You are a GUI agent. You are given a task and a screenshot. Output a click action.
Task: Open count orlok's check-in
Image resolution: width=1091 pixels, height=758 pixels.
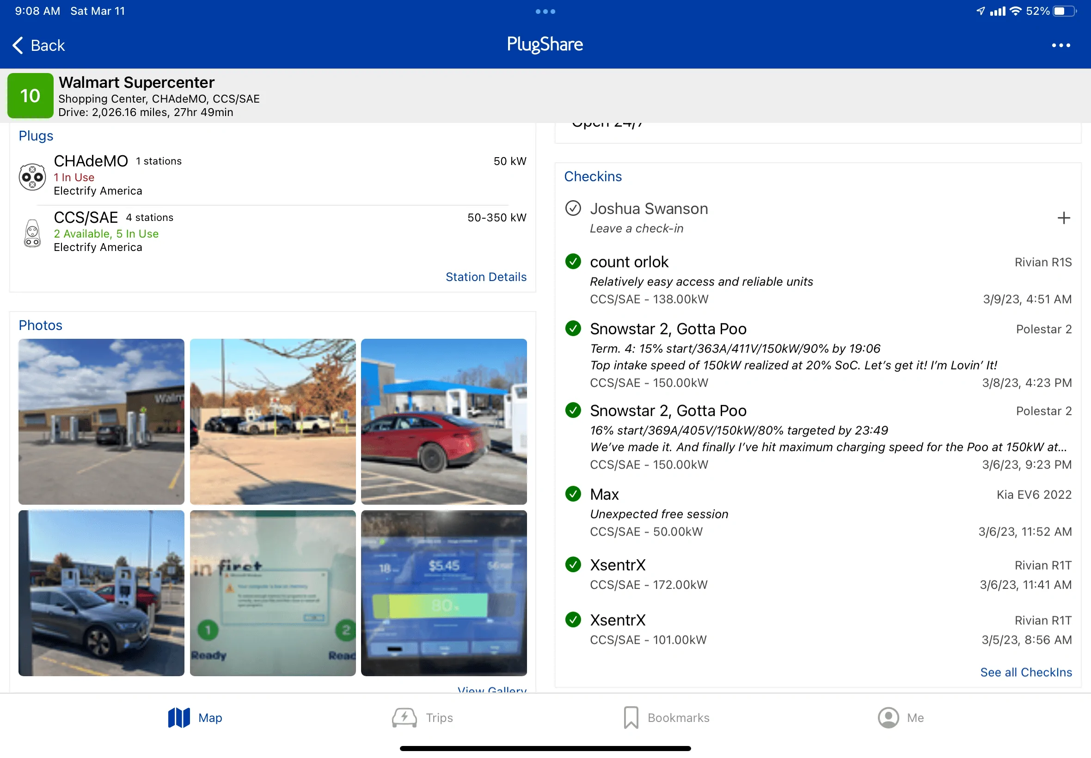pos(818,280)
